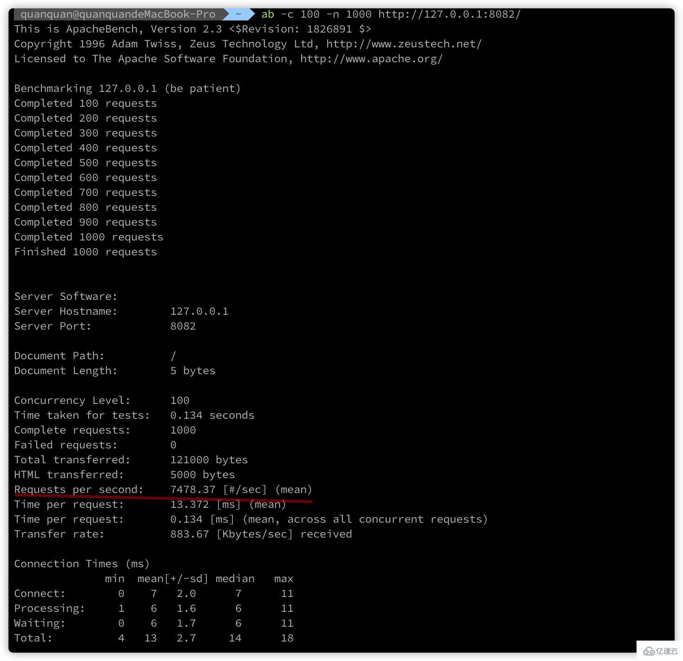Click the Processing: row label

click(x=49, y=608)
